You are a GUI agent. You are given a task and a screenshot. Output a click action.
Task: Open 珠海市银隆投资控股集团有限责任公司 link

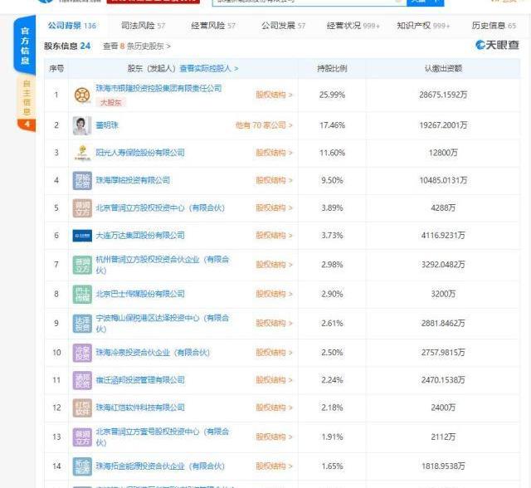(158, 89)
